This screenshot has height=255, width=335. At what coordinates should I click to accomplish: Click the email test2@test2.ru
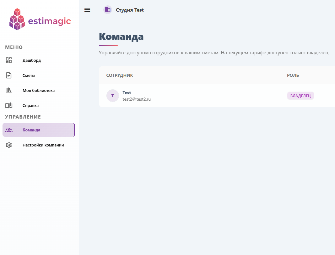coord(137,99)
